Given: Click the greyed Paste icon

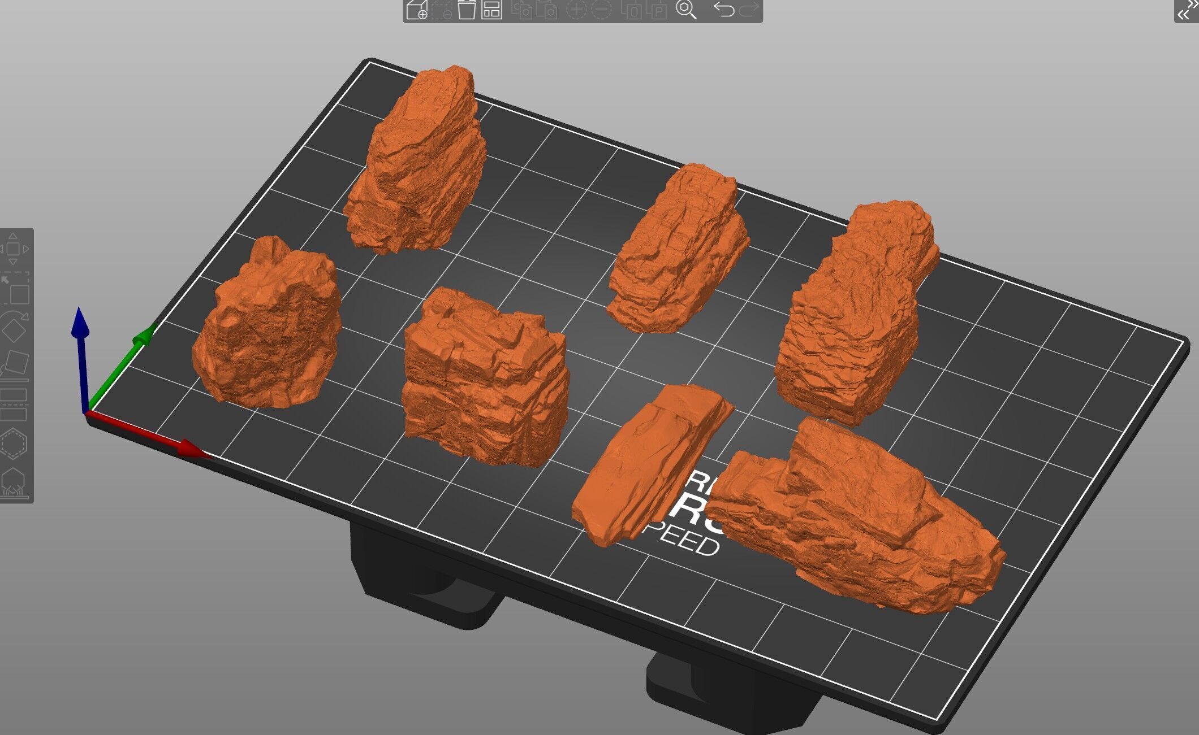Looking at the screenshot, I should click(547, 10).
